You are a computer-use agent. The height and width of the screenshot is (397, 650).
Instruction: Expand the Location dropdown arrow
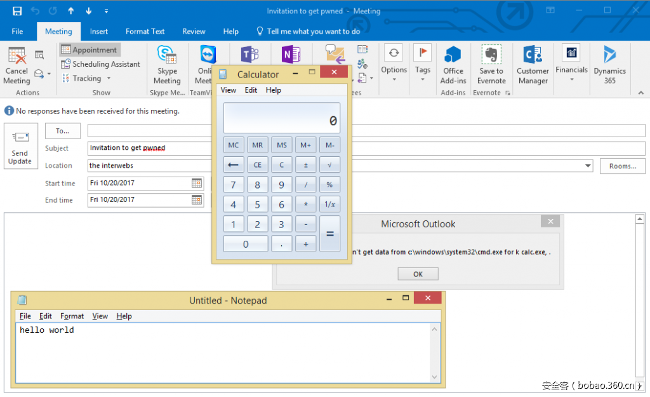coord(588,166)
